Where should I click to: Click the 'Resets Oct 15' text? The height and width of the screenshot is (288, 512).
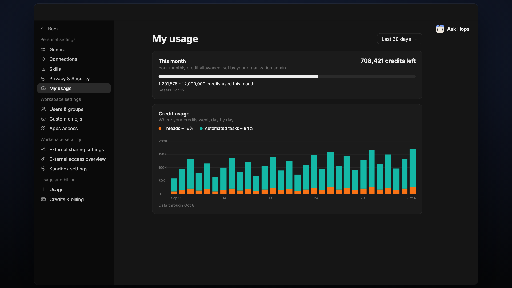[x=171, y=90]
